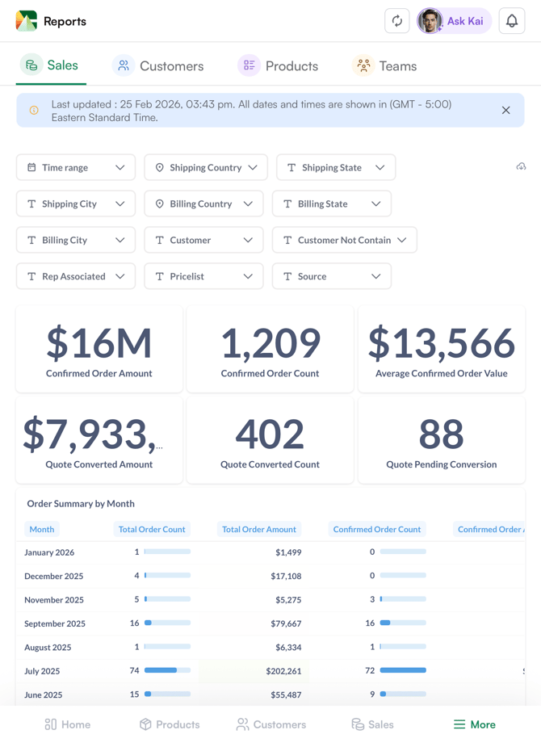Expand the Rep Associated filter
The image size is (541, 747).
click(76, 276)
